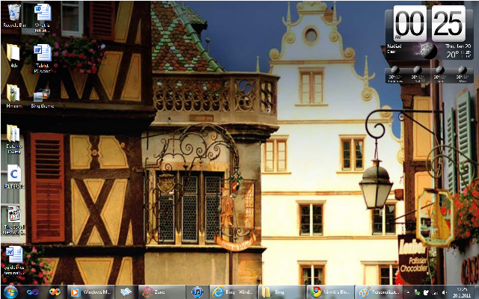This screenshot has width=479, height=299.
Task: Open the Word document at bottom-left of desktop
Action: point(13,255)
